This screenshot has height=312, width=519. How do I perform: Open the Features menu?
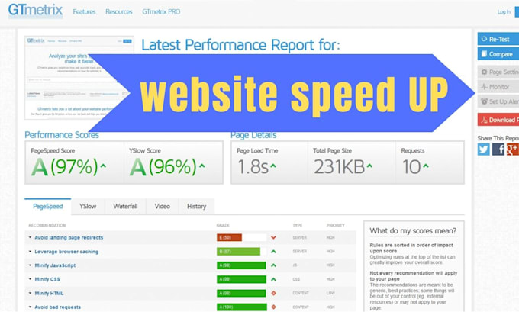coord(84,11)
